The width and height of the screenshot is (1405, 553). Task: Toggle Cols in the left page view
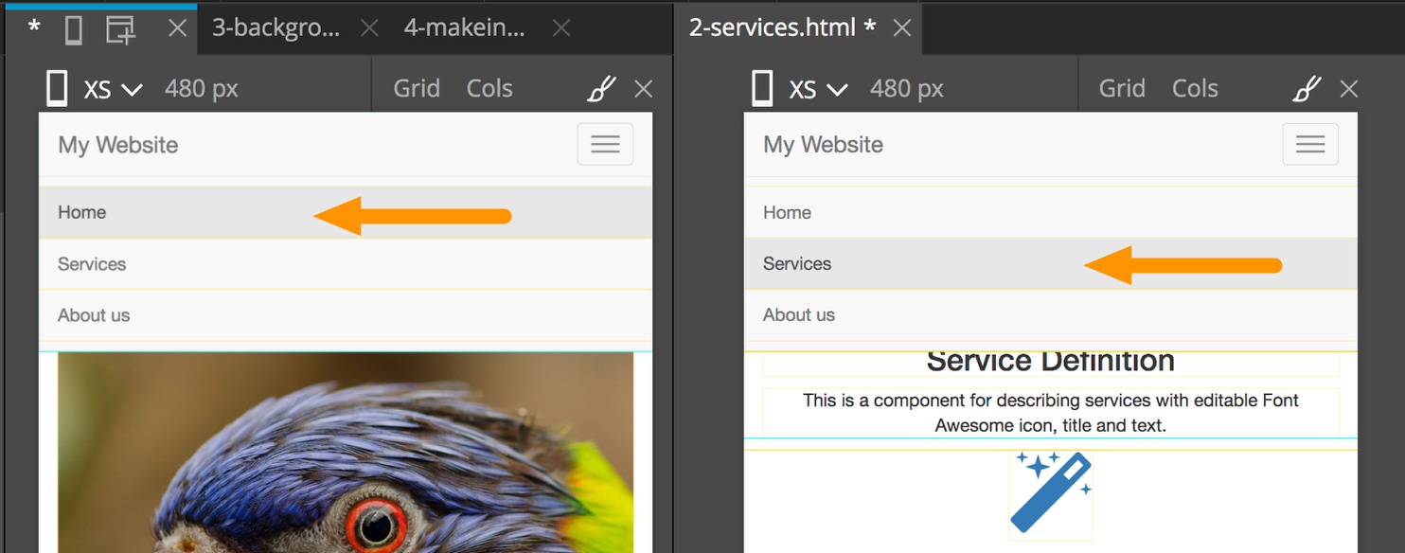[489, 88]
